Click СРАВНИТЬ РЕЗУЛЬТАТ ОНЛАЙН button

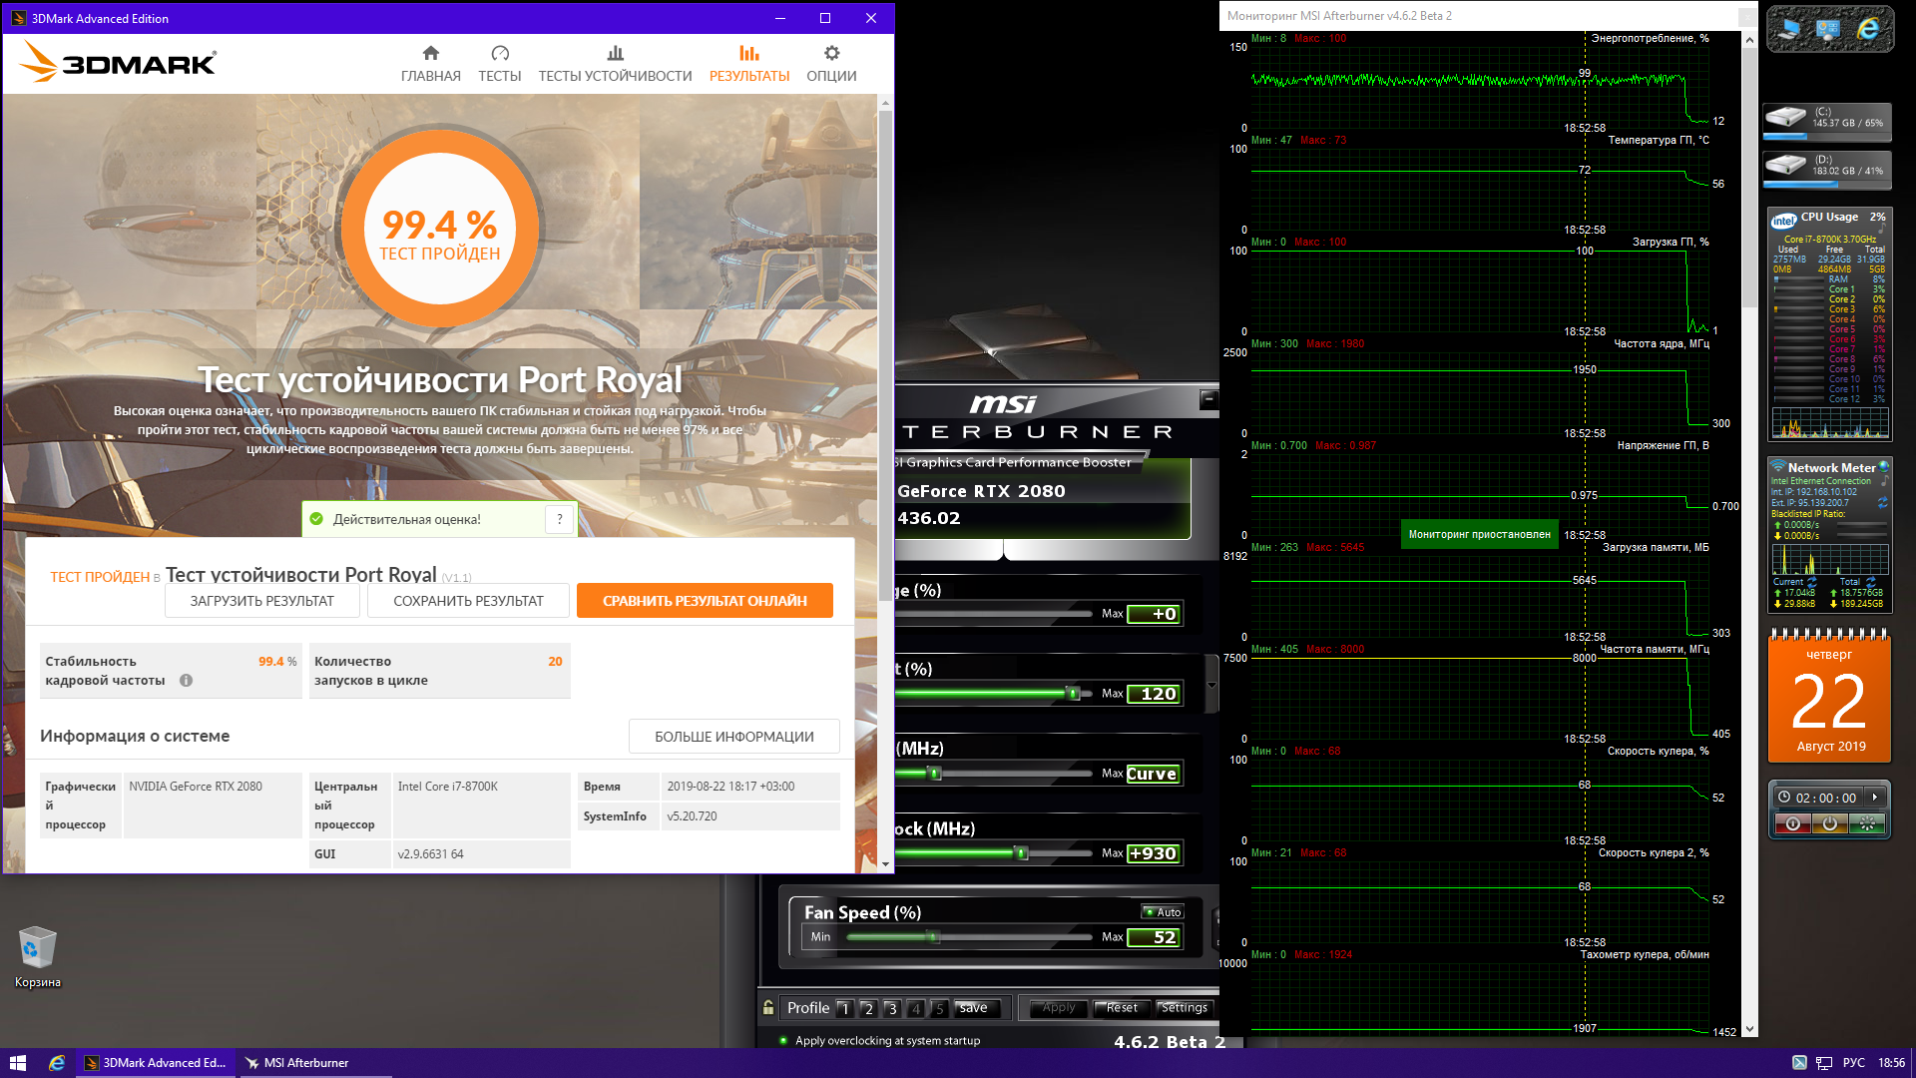tap(705, 601)
